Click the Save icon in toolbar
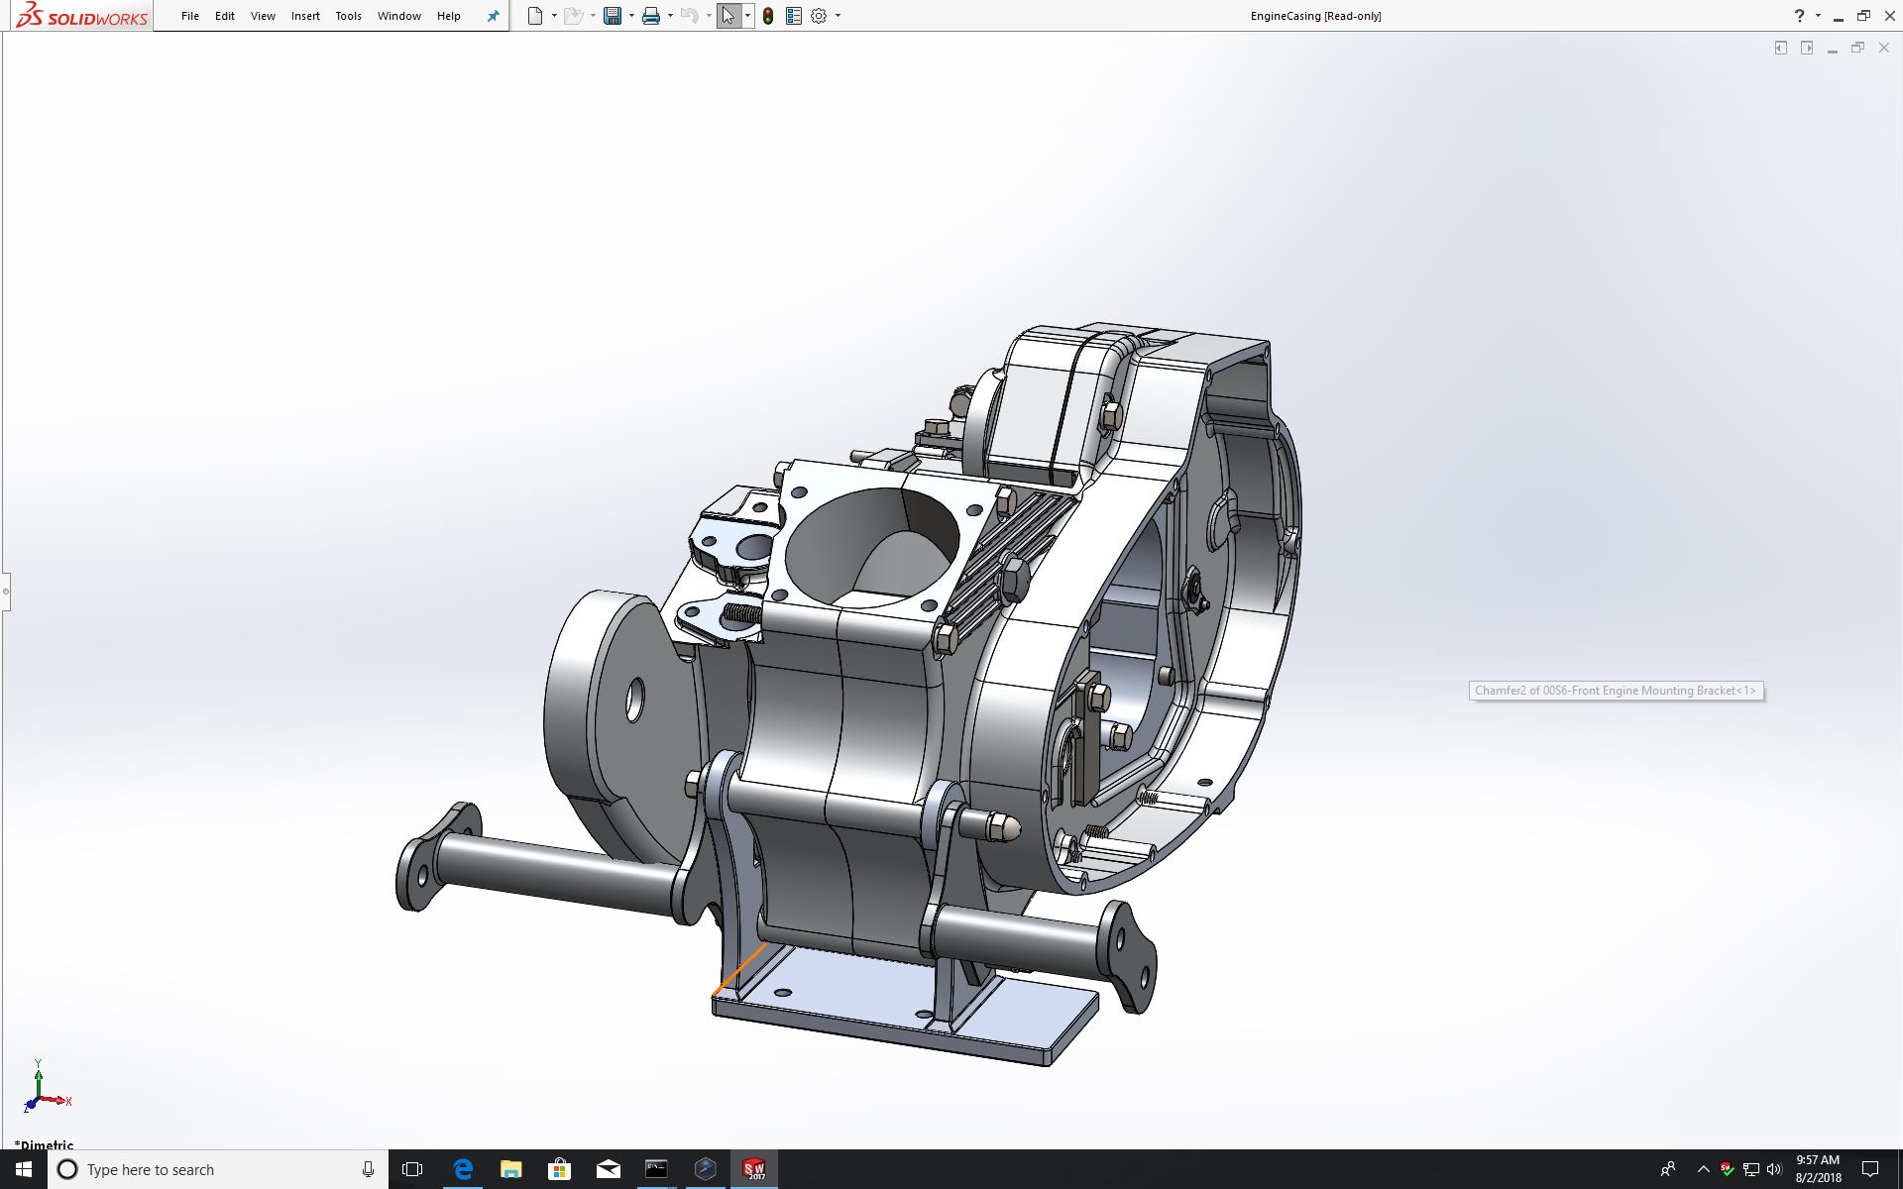Image resolution: width=1903 pixels, height=1189 pixels. (x=613, y=16)
